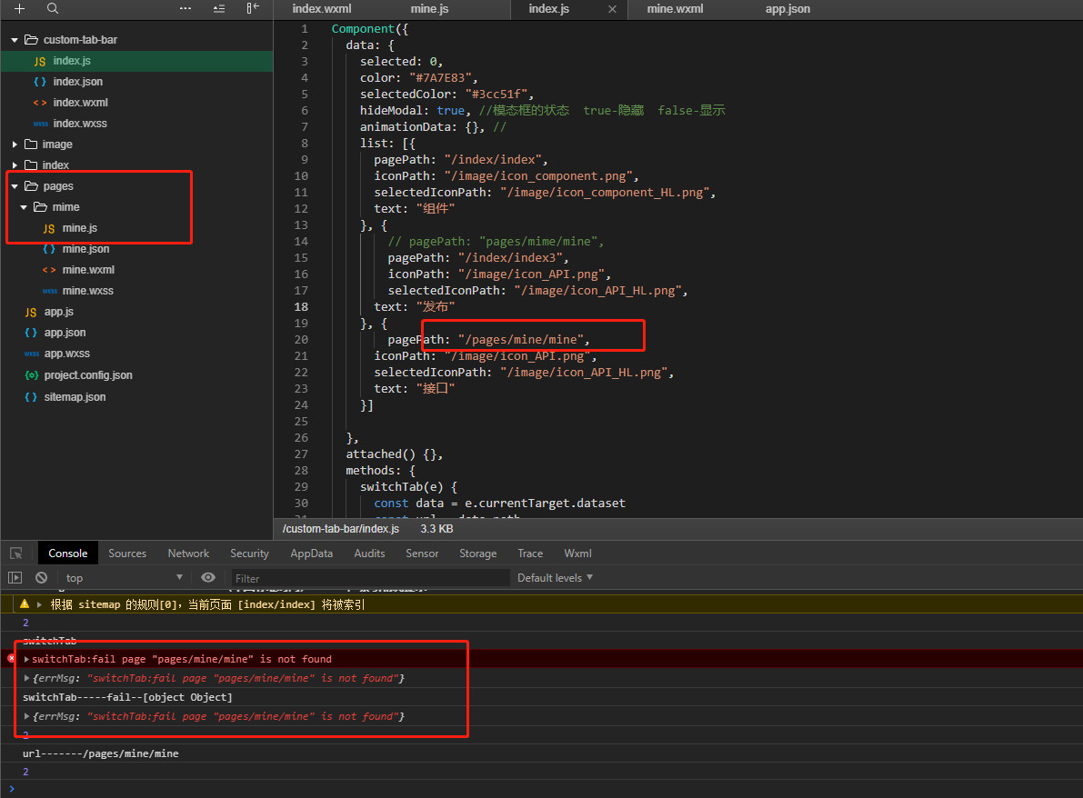Clear the console with the ban icon

pos(42,578)
